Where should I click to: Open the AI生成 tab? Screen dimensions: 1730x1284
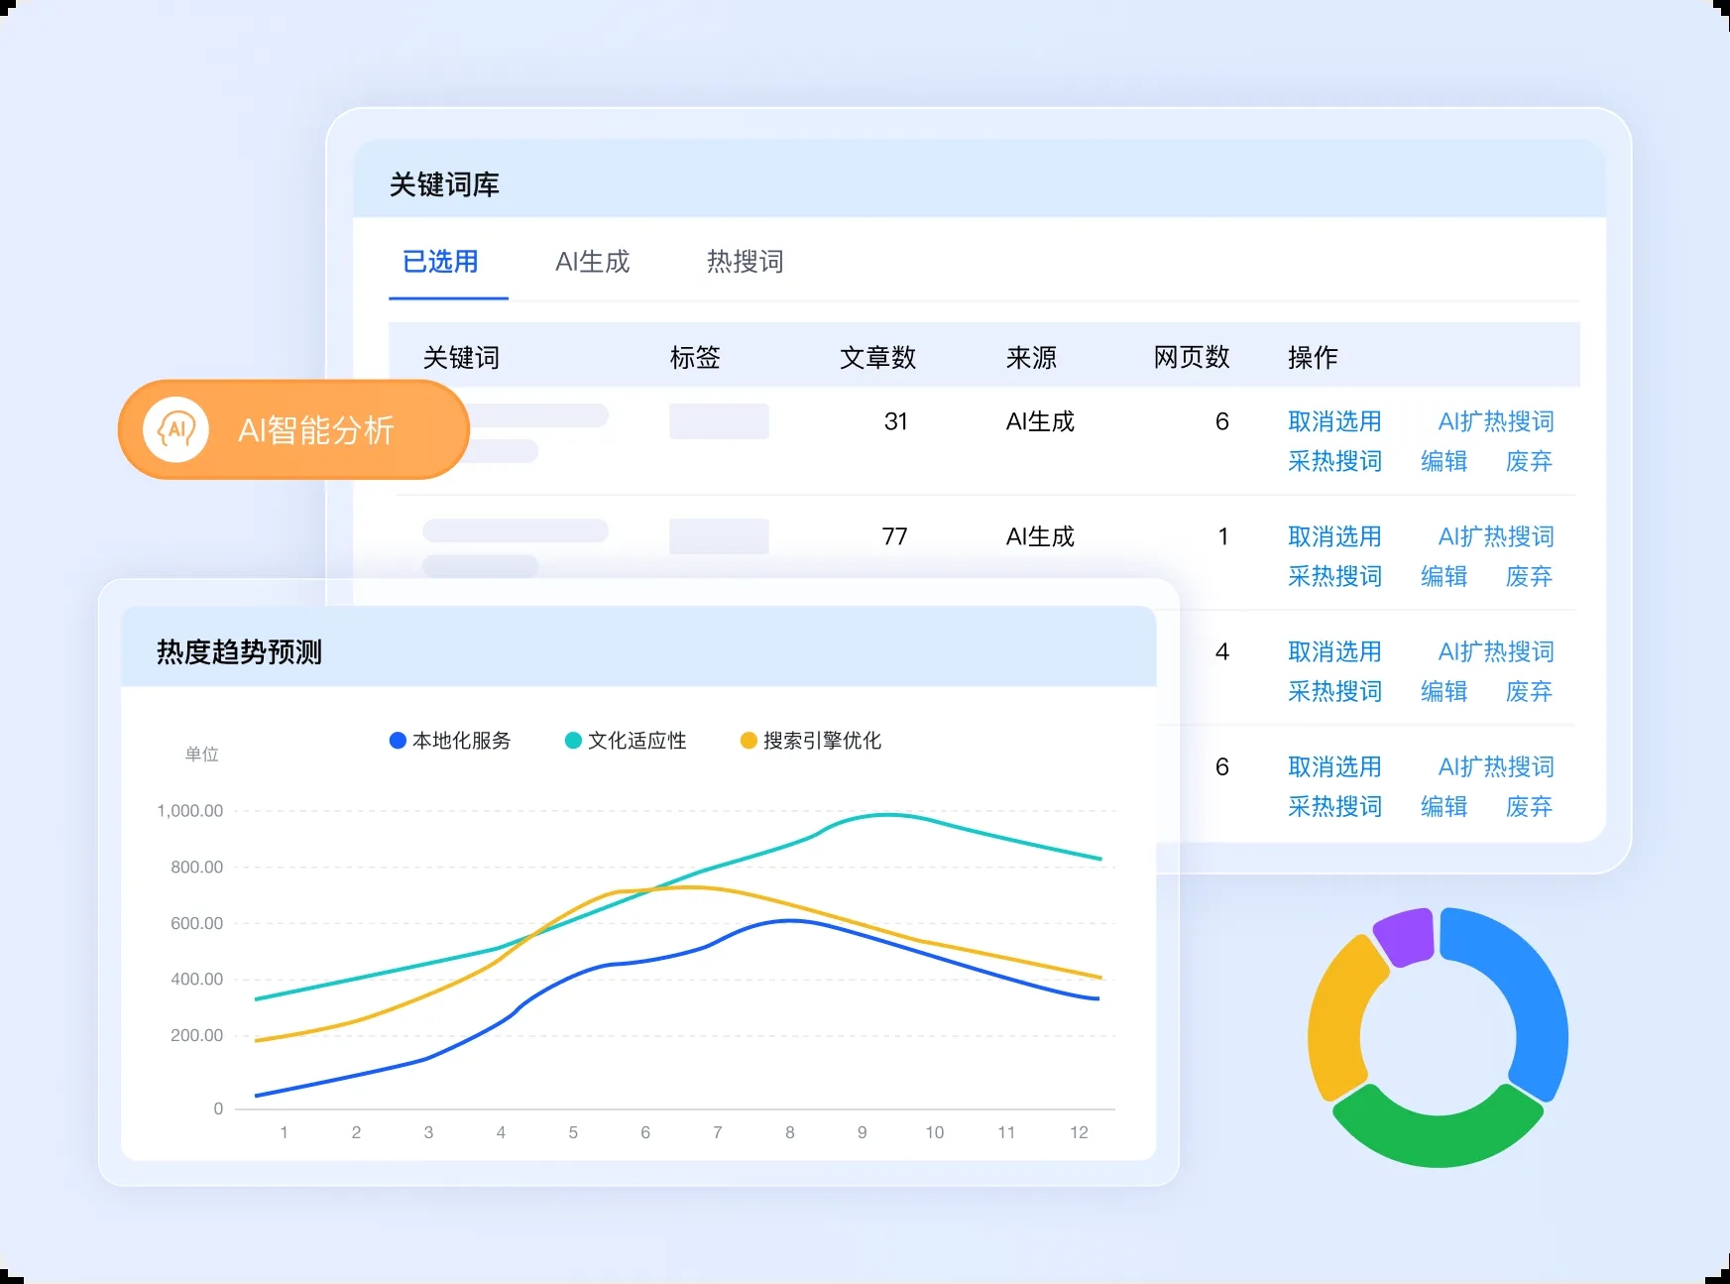point(592,262)
